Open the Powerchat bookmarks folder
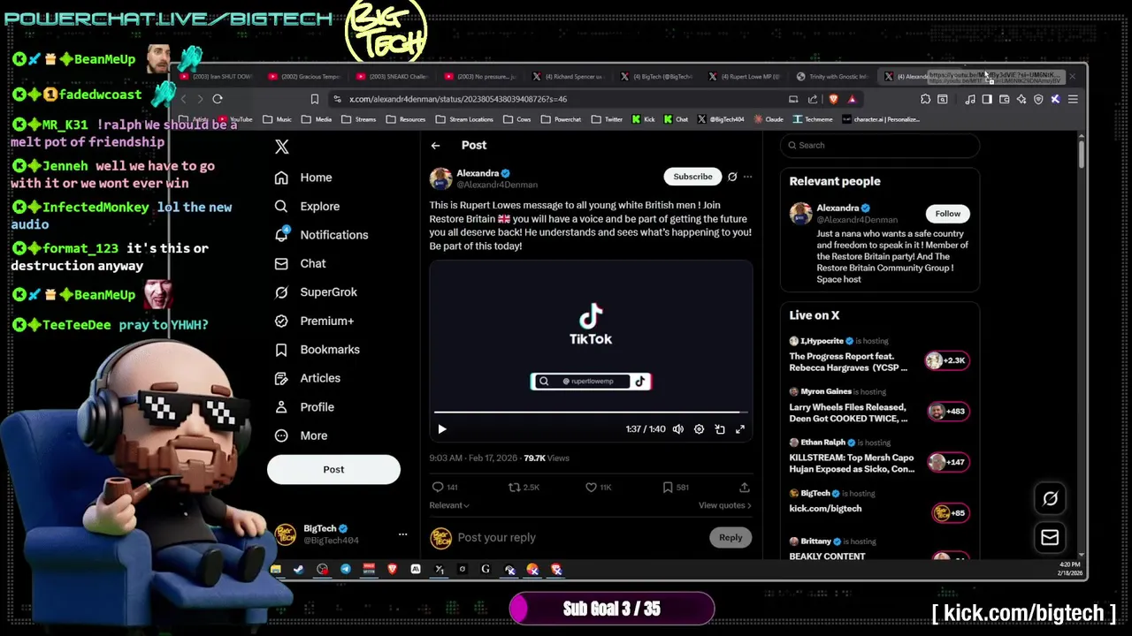Viewport: 1132px width, 636px height. point(562,119)
